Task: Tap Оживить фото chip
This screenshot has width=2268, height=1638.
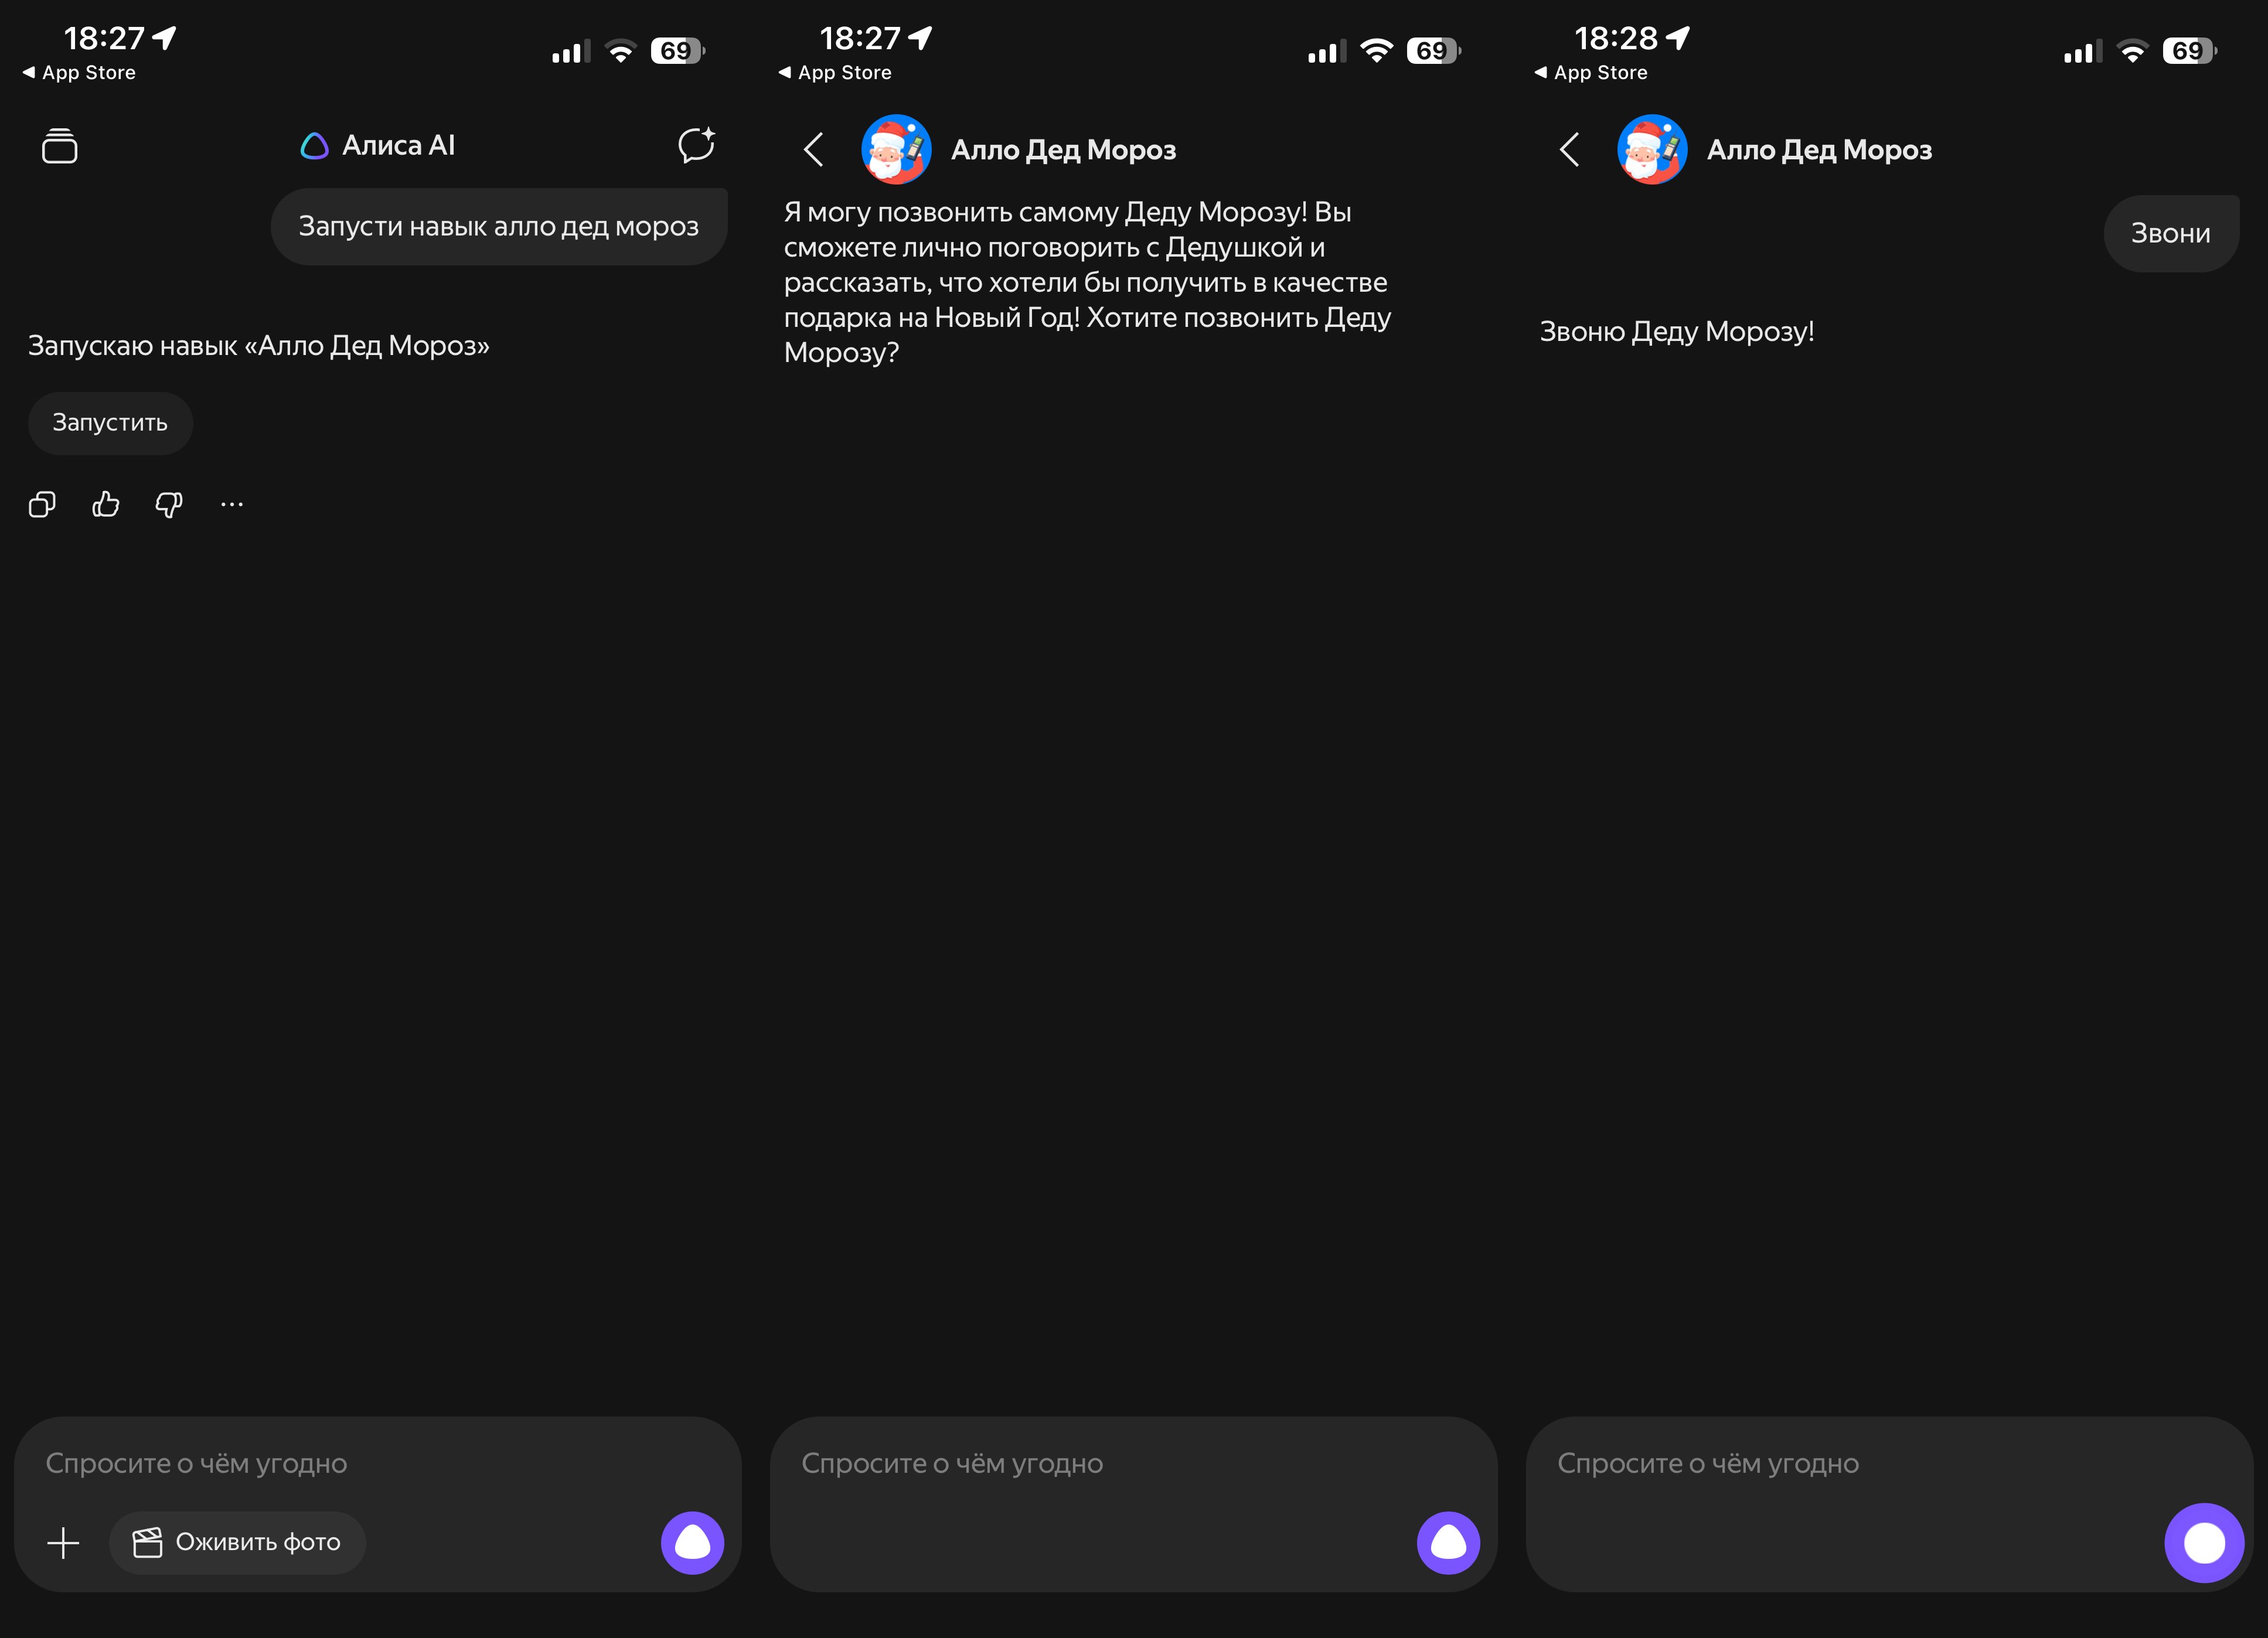Action: (238, 1542)
